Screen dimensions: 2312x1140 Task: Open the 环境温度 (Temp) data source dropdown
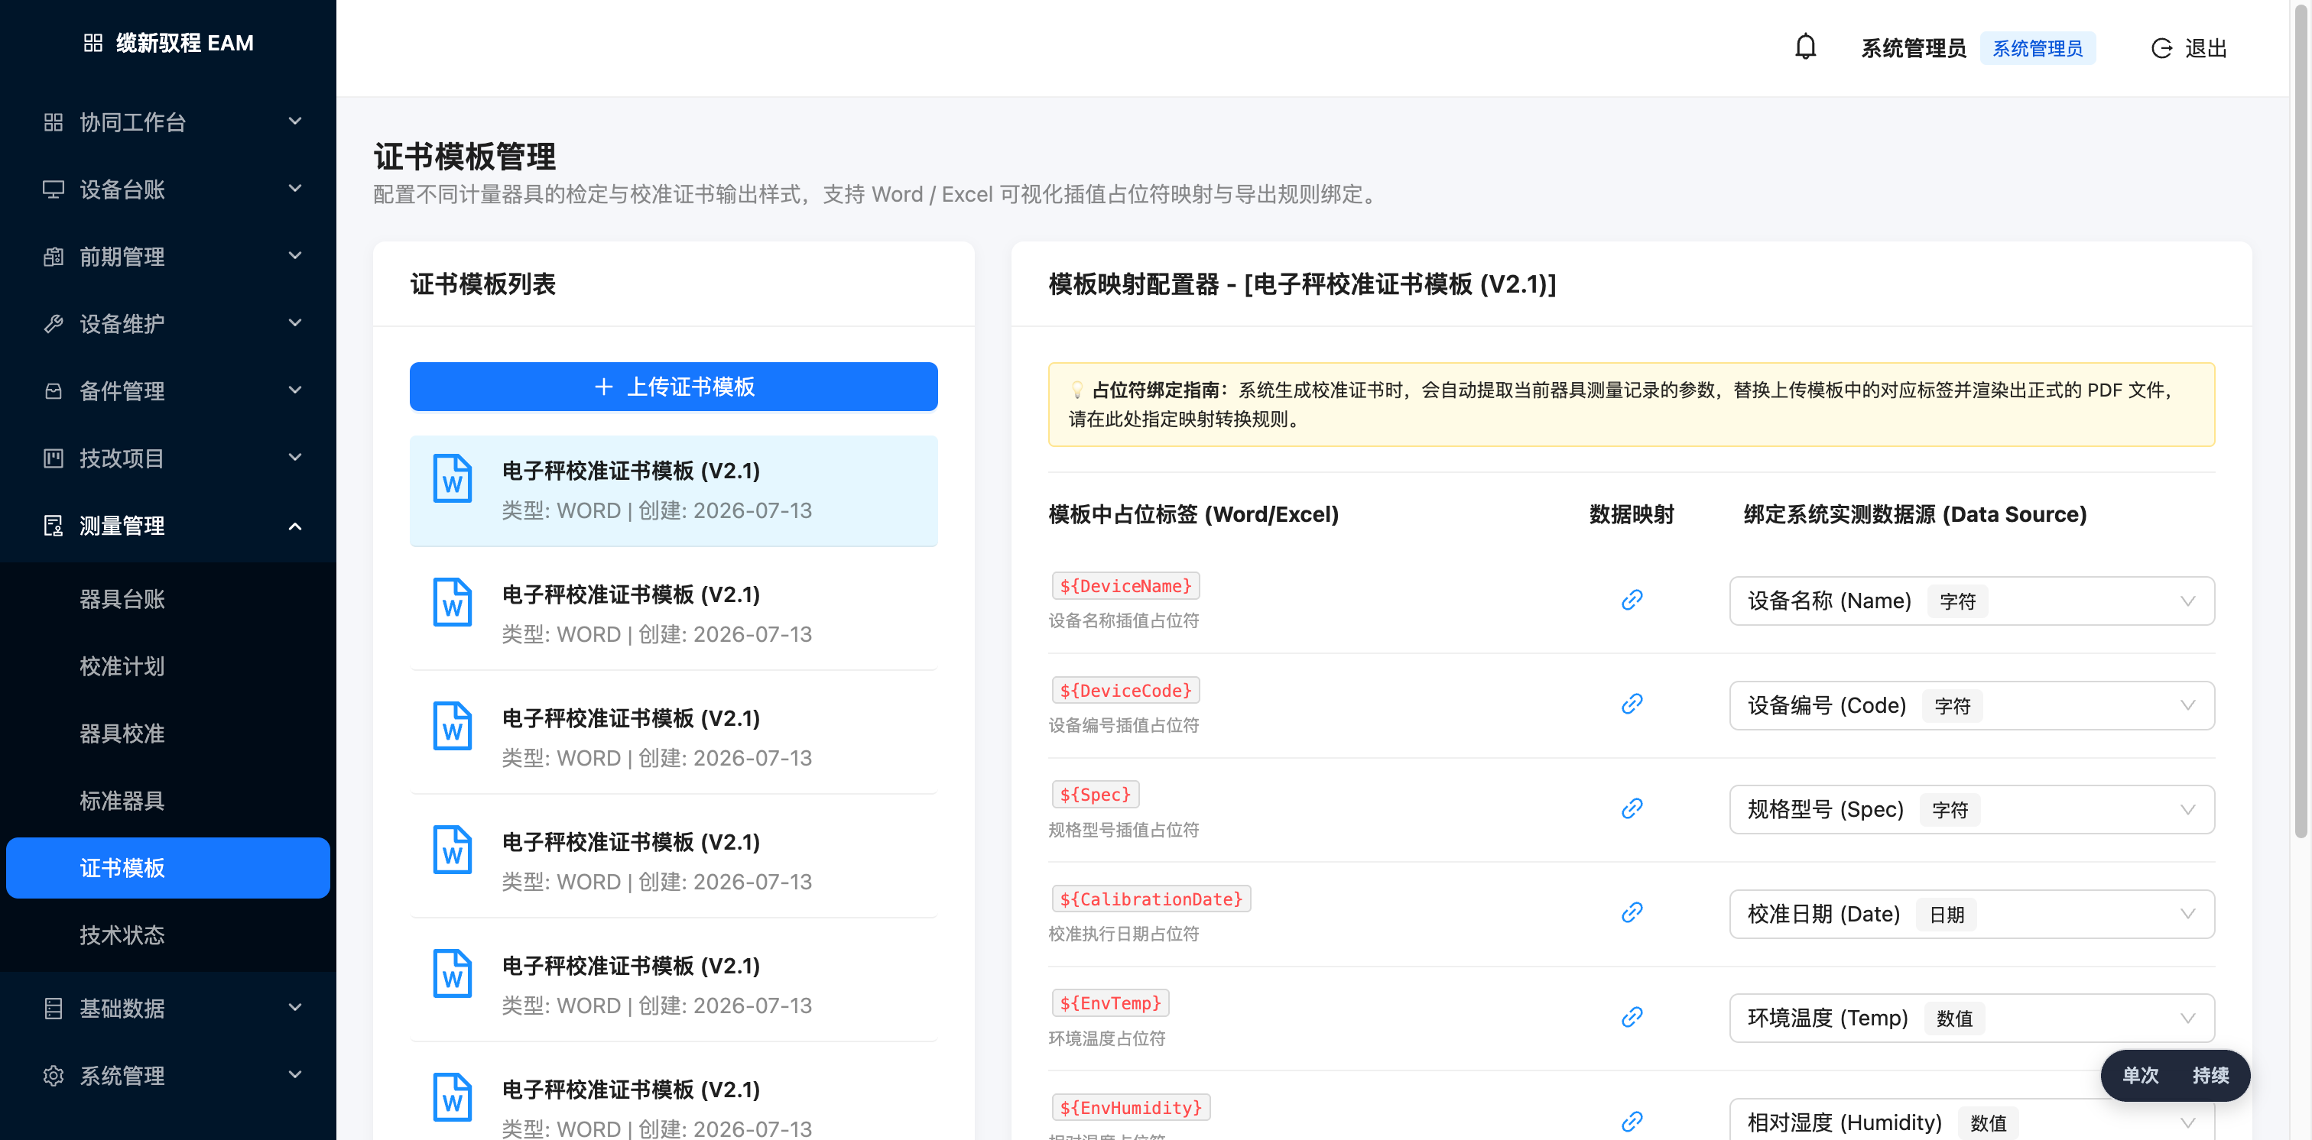tap(1971, 1018)
